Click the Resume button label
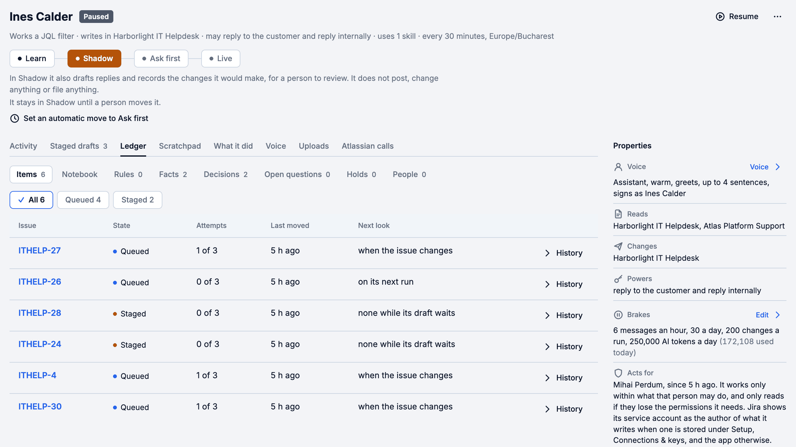The height and width of the screenshot is (447, 796). 743,17
